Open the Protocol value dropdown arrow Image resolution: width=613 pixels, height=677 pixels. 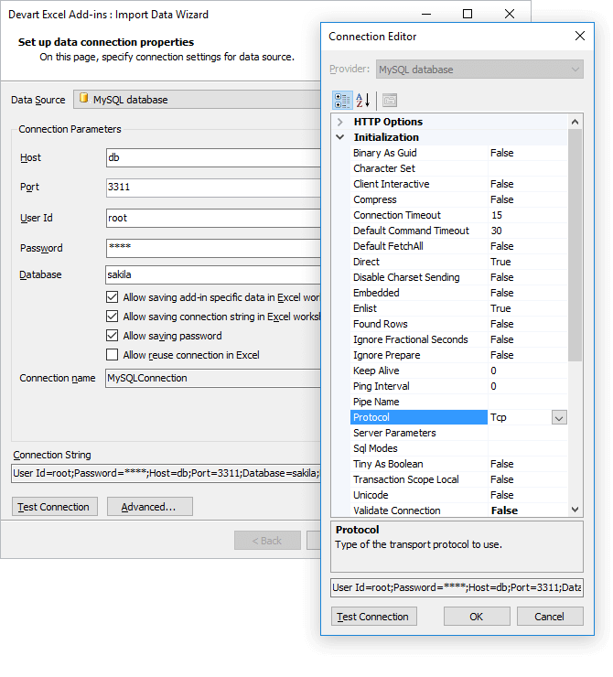point(559,417)
